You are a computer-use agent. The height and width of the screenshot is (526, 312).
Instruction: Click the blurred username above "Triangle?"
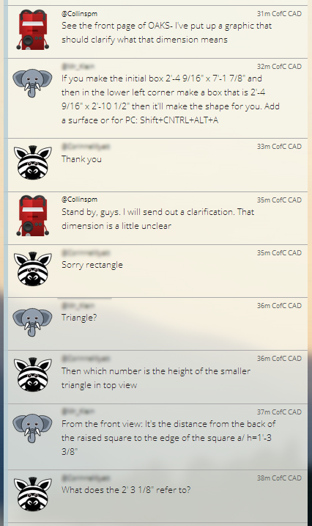tap(78, 306)
